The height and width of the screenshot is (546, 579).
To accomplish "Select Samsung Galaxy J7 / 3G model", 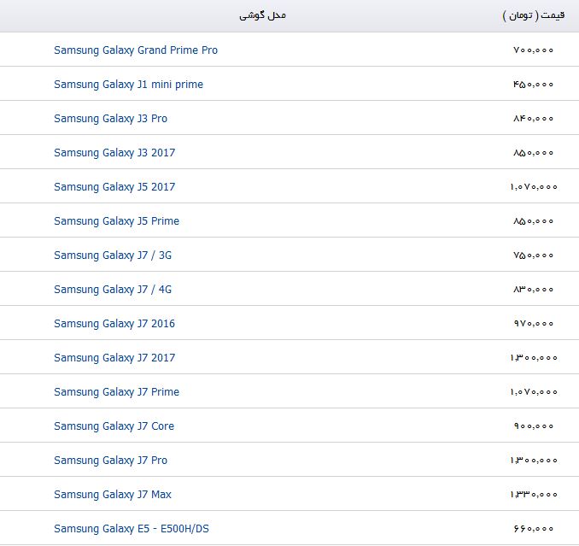I will click(x=113, y=255).
